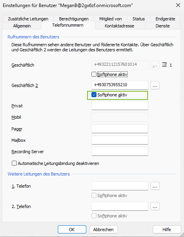The height and width of the screenshot is (237, 184).
Task: Open the Kontaktadresse tab
Action: coord(120,26)
